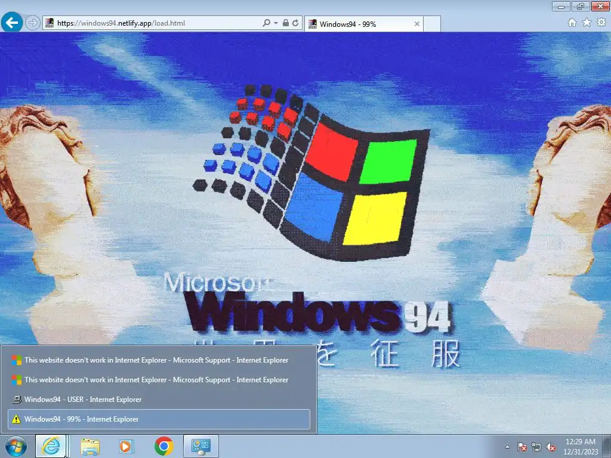Open the Control Panel taskbar item
This screenshot has height=458, width=611.
pos(201,446)
